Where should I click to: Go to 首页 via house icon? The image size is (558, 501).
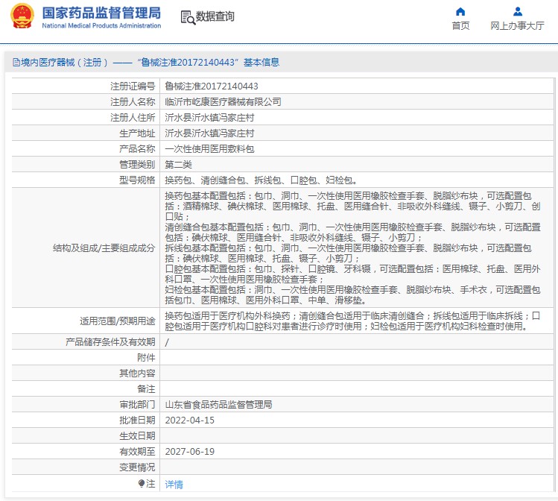click(x=460, y=12)
